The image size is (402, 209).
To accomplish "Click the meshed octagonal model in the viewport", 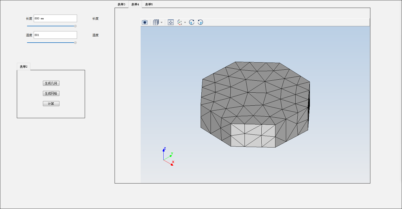I will pyautogui.click(x=255, y=105).
